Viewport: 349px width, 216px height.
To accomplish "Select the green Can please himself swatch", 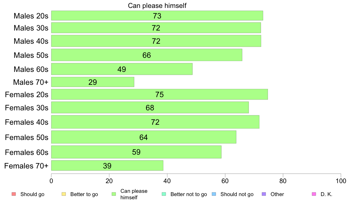I will 114,194.
